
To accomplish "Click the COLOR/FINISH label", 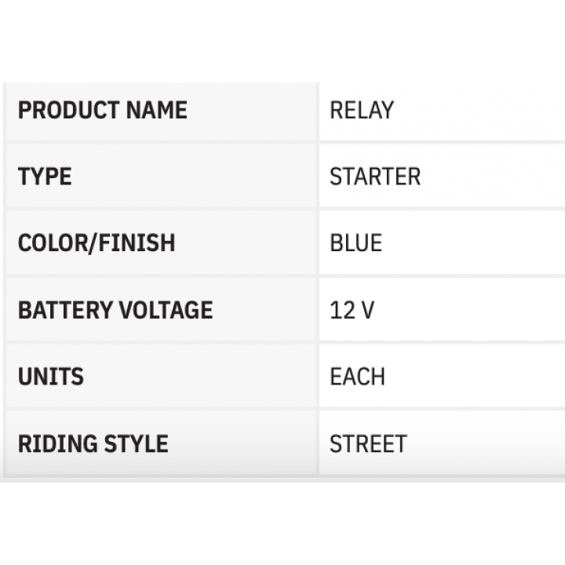I will 97,242.
